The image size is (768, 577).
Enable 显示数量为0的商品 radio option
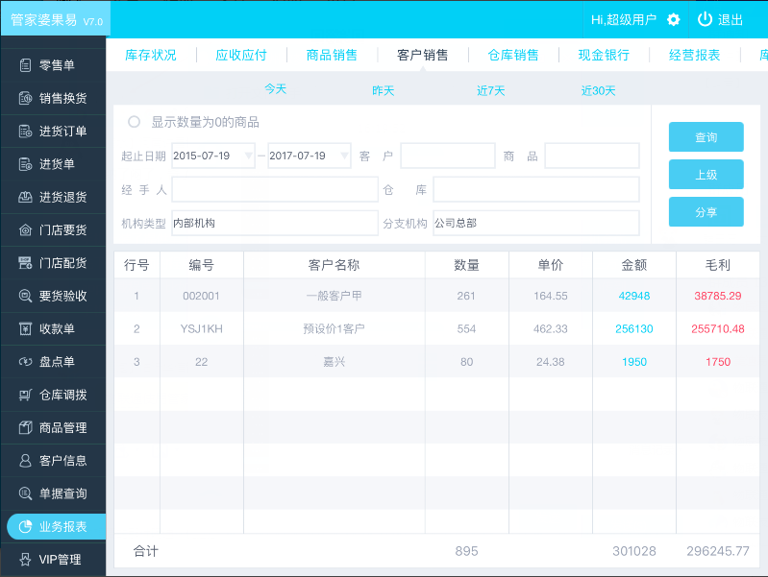point(134,122)
